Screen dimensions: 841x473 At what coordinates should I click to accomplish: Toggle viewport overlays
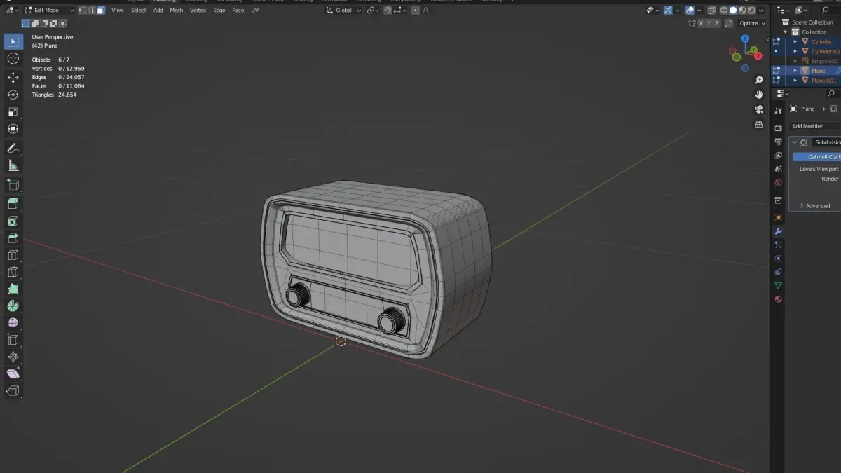690,11
